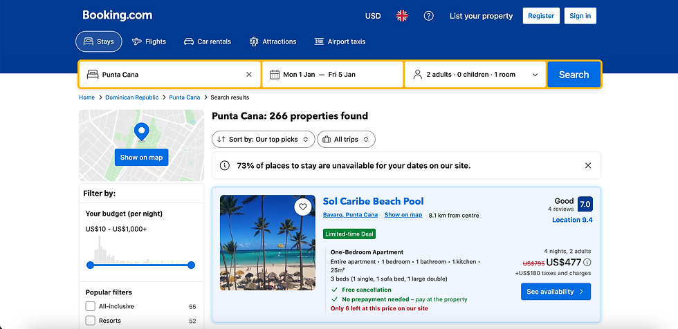The height and width of the screenshot is (329, 678).
Task: Save property with the heart icon
Action: (x=303, y=207)
